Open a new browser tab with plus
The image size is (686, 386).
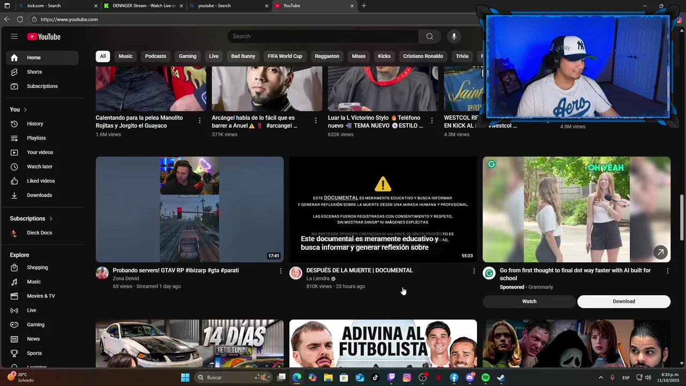pyautogui.click(x=364, y=6)
